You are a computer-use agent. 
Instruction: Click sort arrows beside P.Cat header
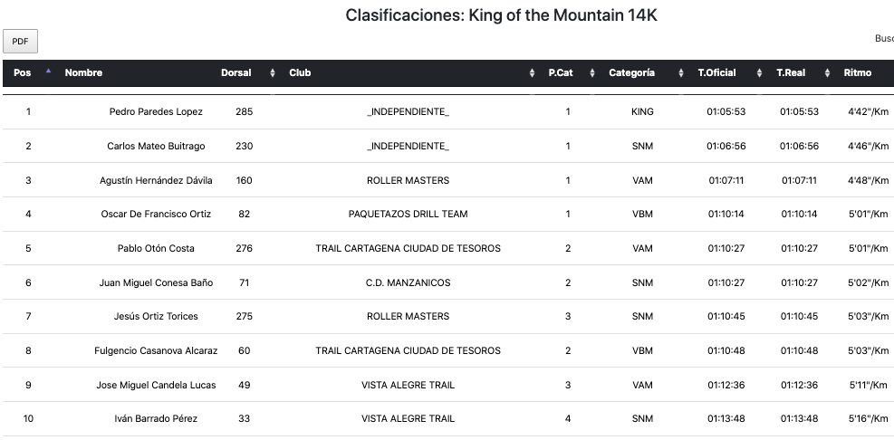tap(591, 73)
